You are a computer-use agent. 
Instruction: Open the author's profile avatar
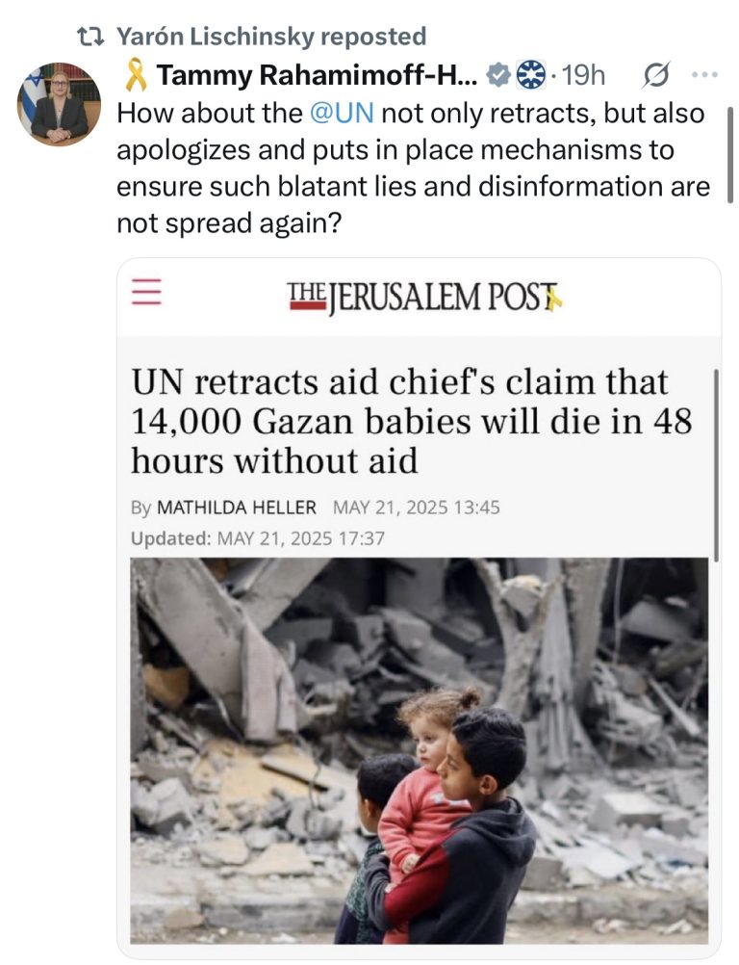pos(59,104)
